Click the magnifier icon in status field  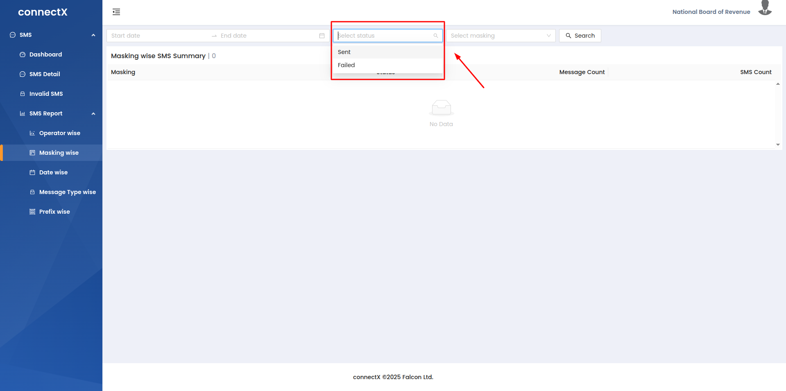[x=436, y=36]
